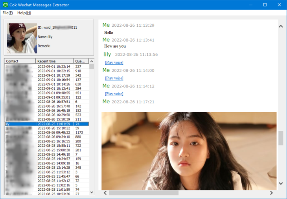Sort list by the Qua... column header

click(81, 61)
